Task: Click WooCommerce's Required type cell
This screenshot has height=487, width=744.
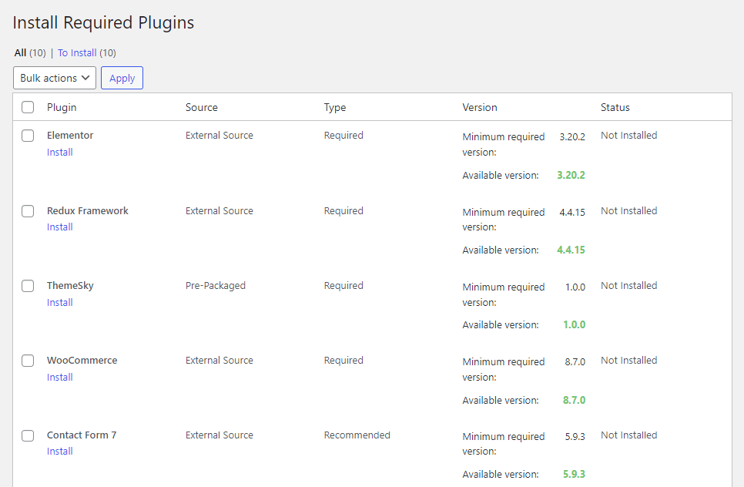Action: (344, 361)
